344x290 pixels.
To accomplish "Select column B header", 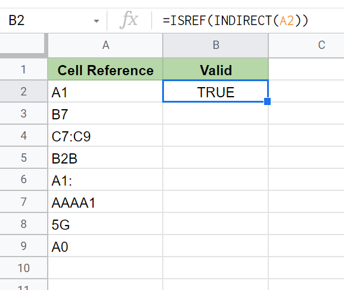I will [216, 45].
